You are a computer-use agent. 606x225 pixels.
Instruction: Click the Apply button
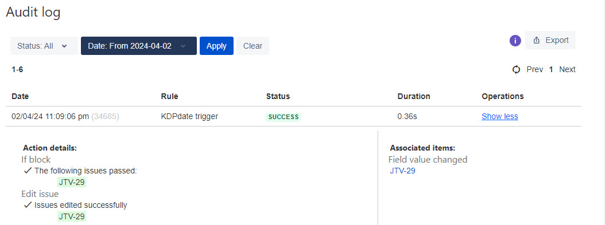(x=216, y=46)
